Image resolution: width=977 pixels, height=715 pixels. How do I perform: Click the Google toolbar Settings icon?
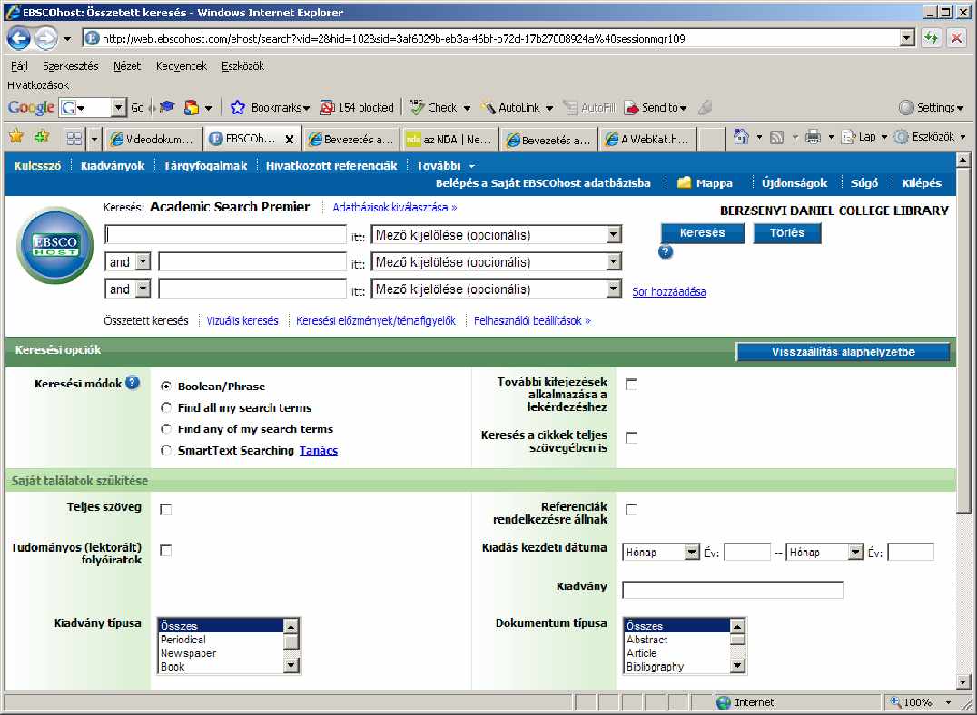coord(906,107)
